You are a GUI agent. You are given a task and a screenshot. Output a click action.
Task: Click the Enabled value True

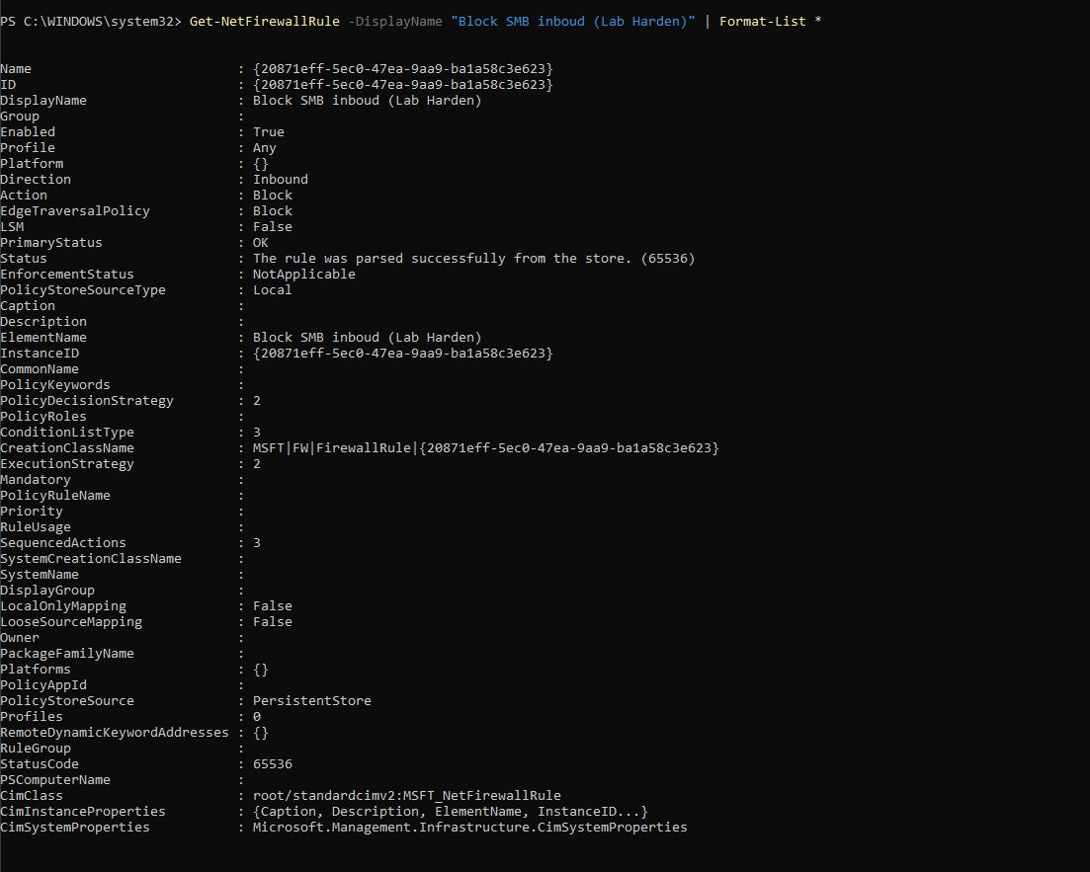(x=269, y=131)
